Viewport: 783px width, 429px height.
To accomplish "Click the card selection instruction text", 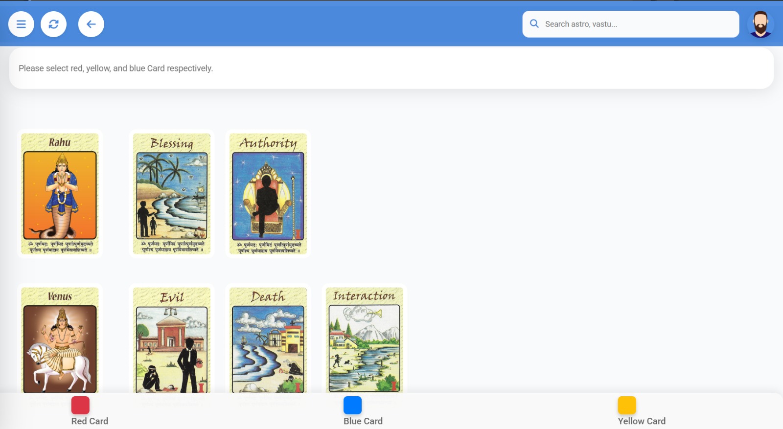I will 115,68.
